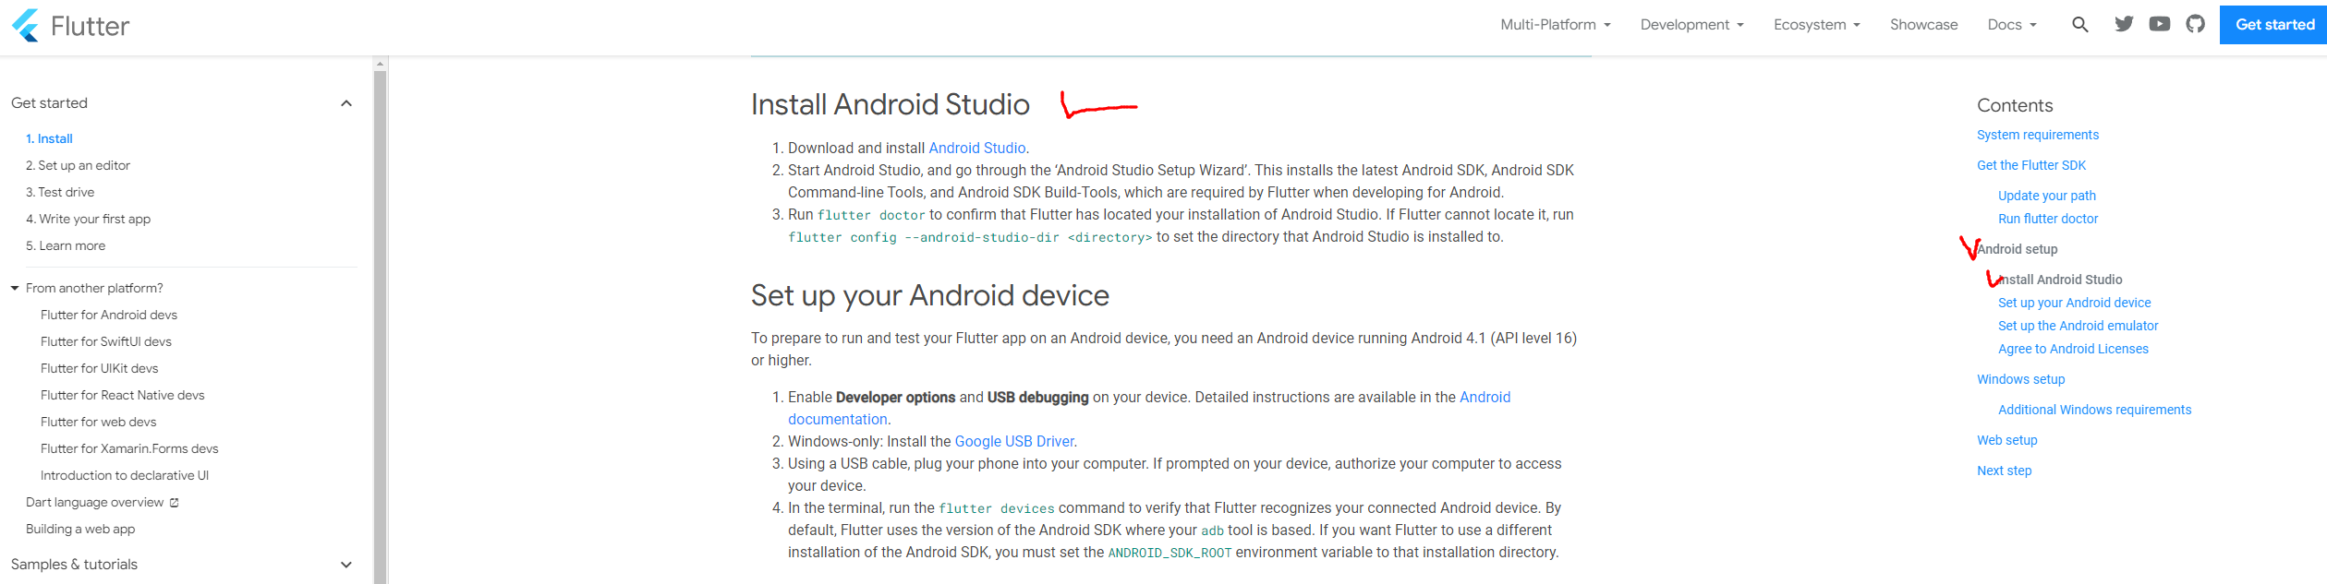Screen dimensions: 2327x584
Task: Expand the Samples & tutorials section
Action: click(x=346, y=565)
